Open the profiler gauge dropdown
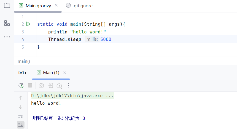 point(60,86)
